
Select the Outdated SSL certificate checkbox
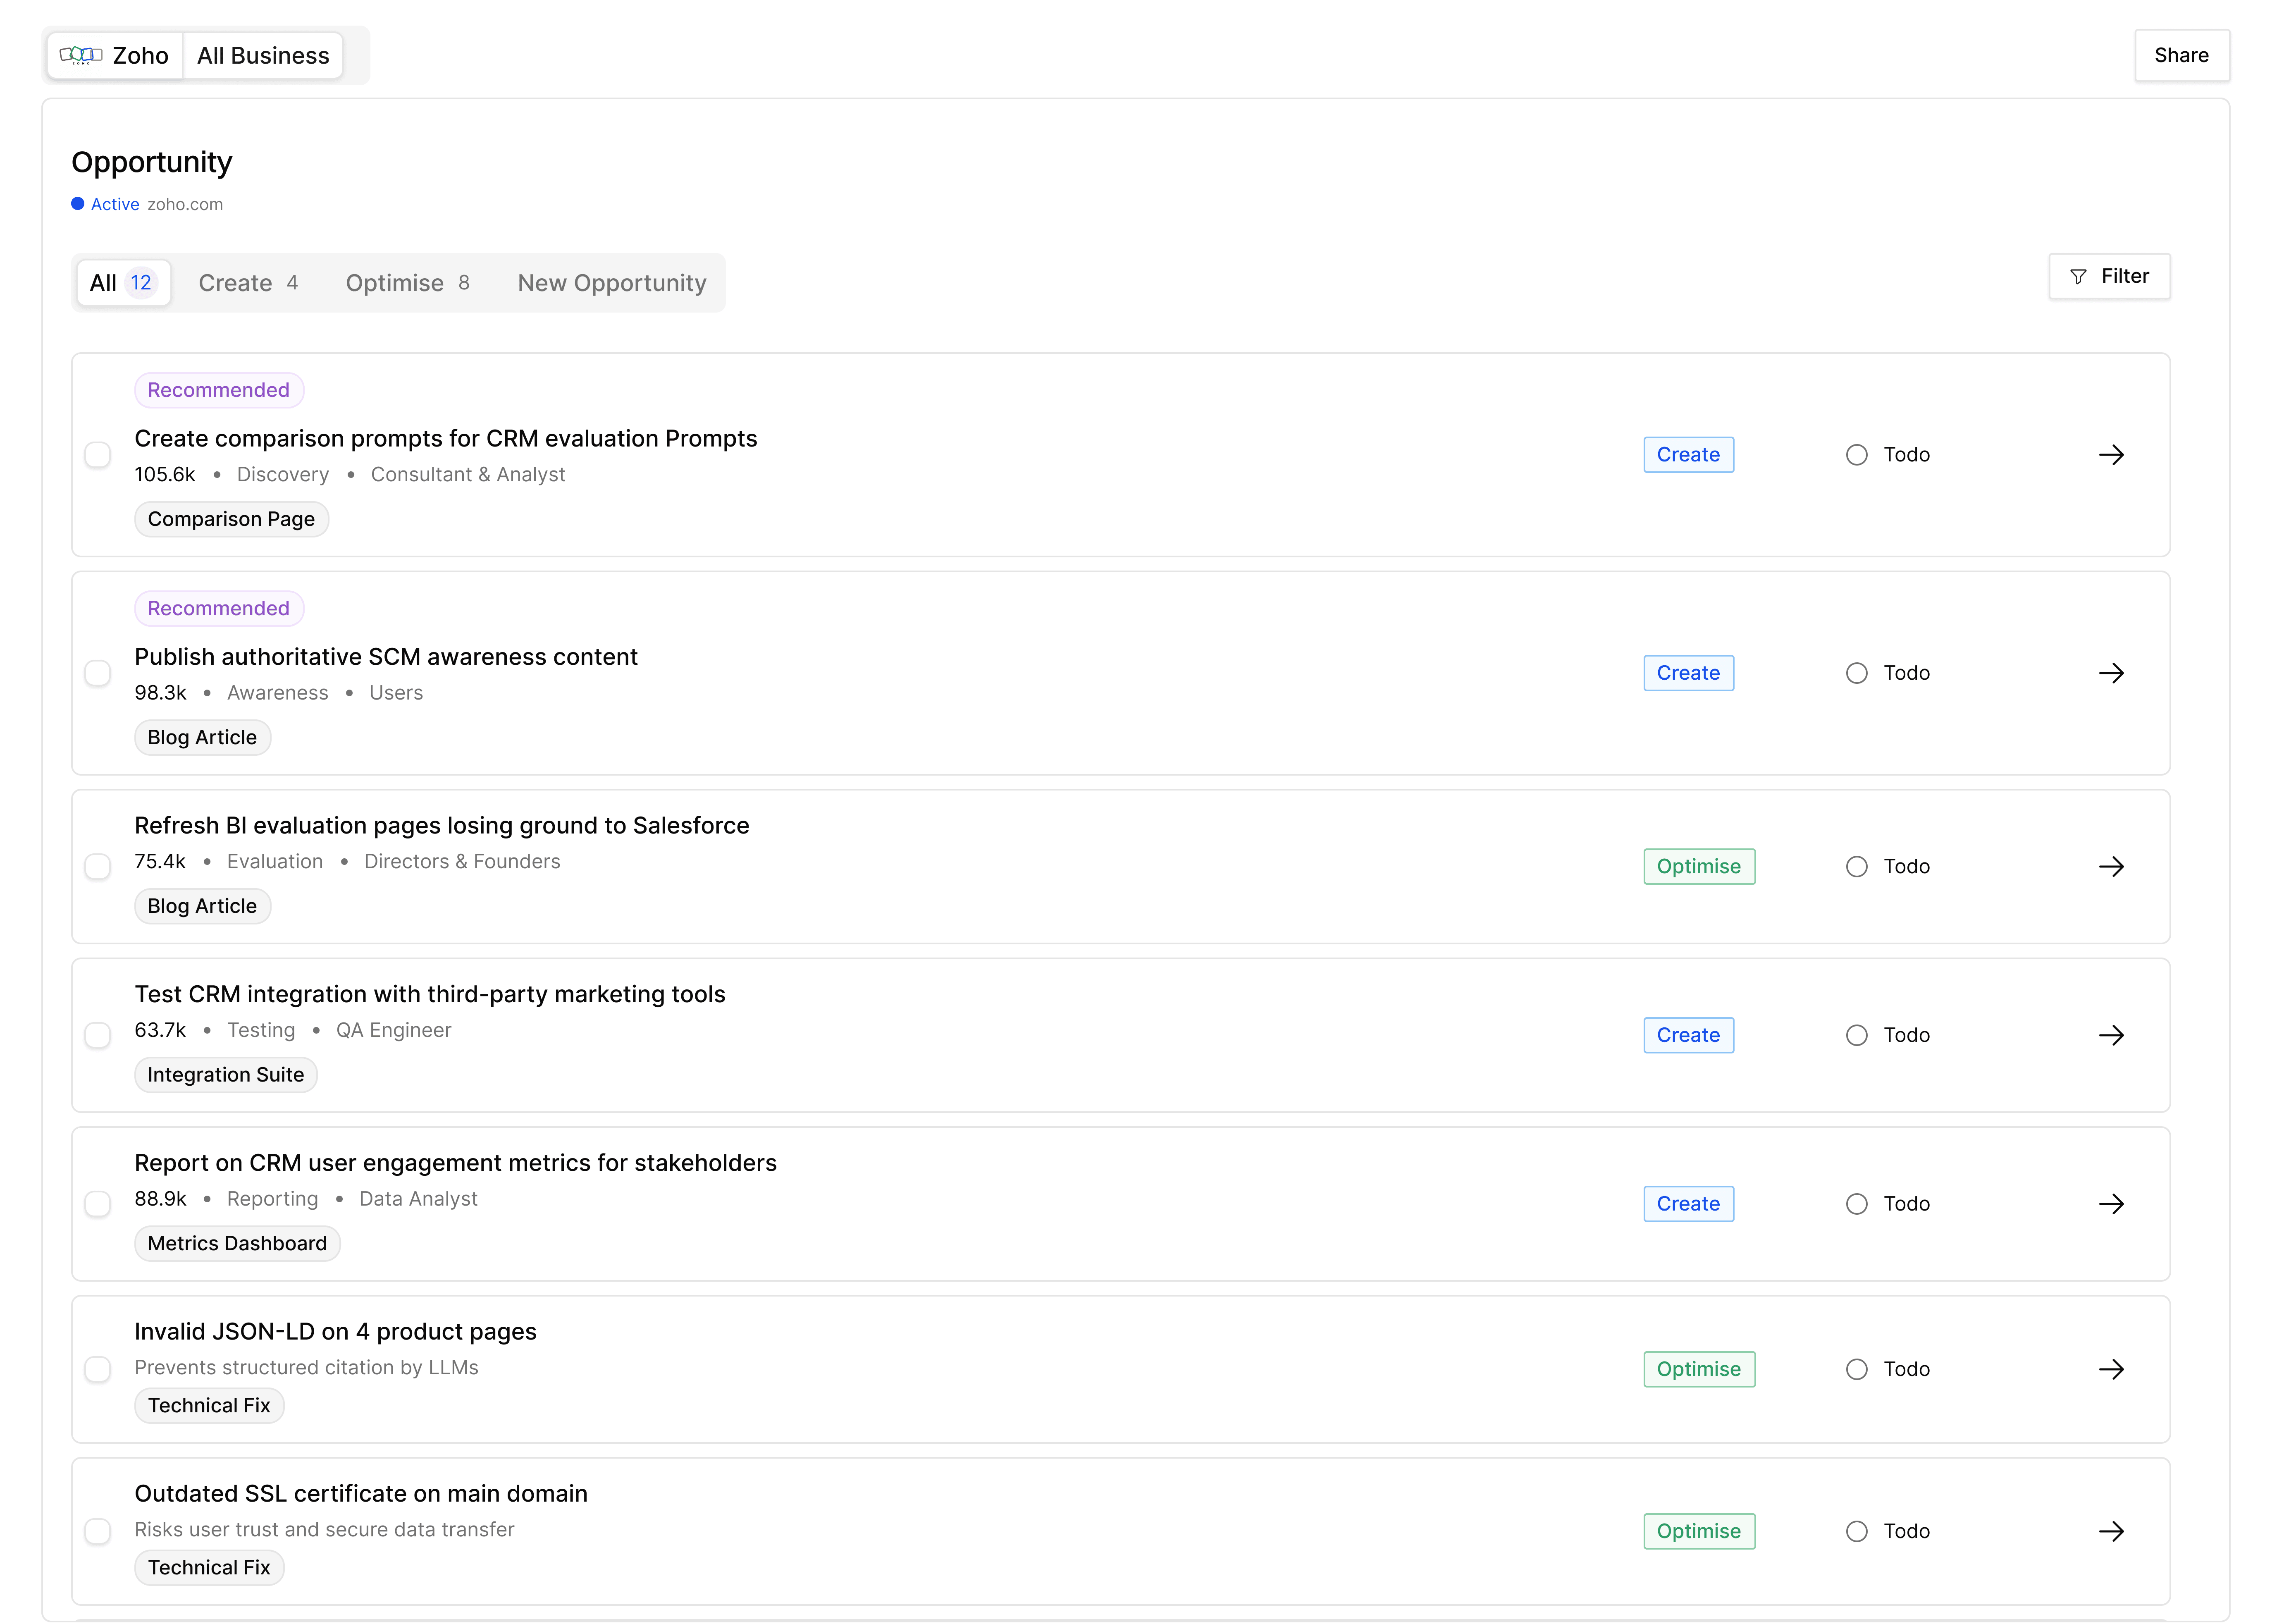98,1531
